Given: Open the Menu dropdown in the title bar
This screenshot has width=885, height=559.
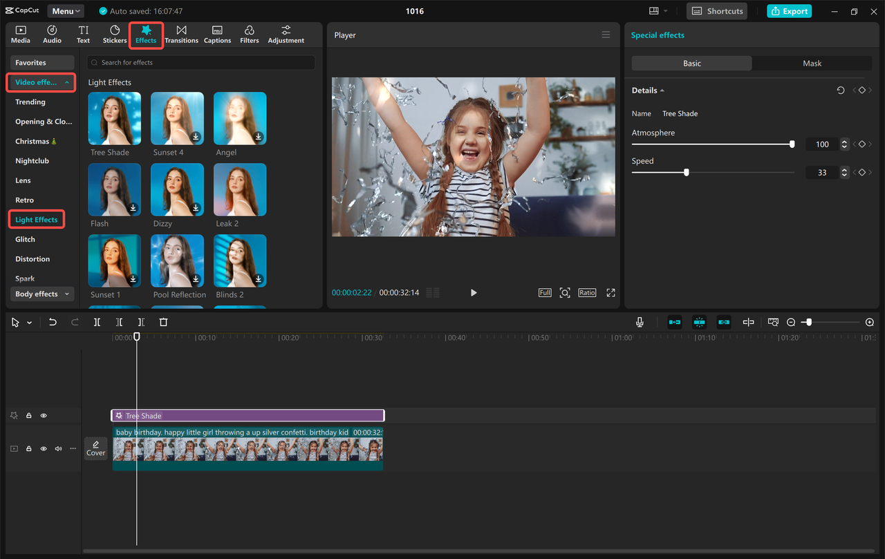Looking at the screenshot, I should click(65, 10).
